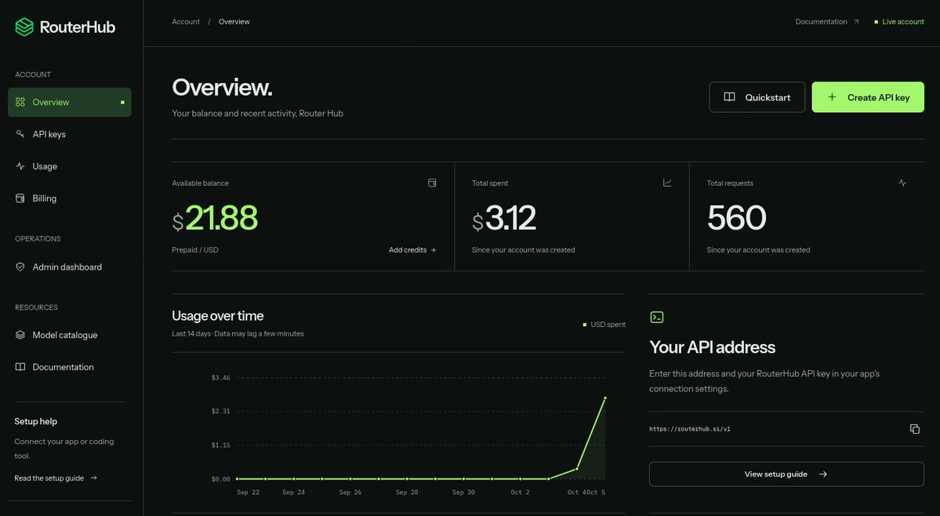This screenshot has width=940, height=516.
Task: Click the Account breadcrumb
Action: pyautogui.click(x=186, y=22)
